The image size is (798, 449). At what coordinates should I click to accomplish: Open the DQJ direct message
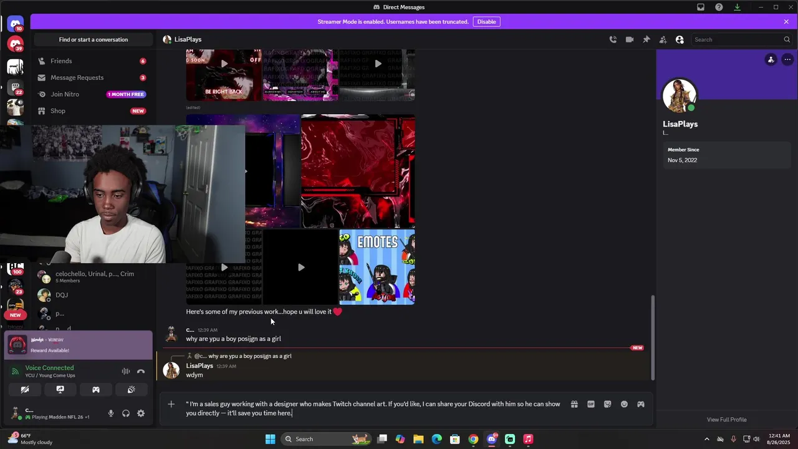[92, 295]
